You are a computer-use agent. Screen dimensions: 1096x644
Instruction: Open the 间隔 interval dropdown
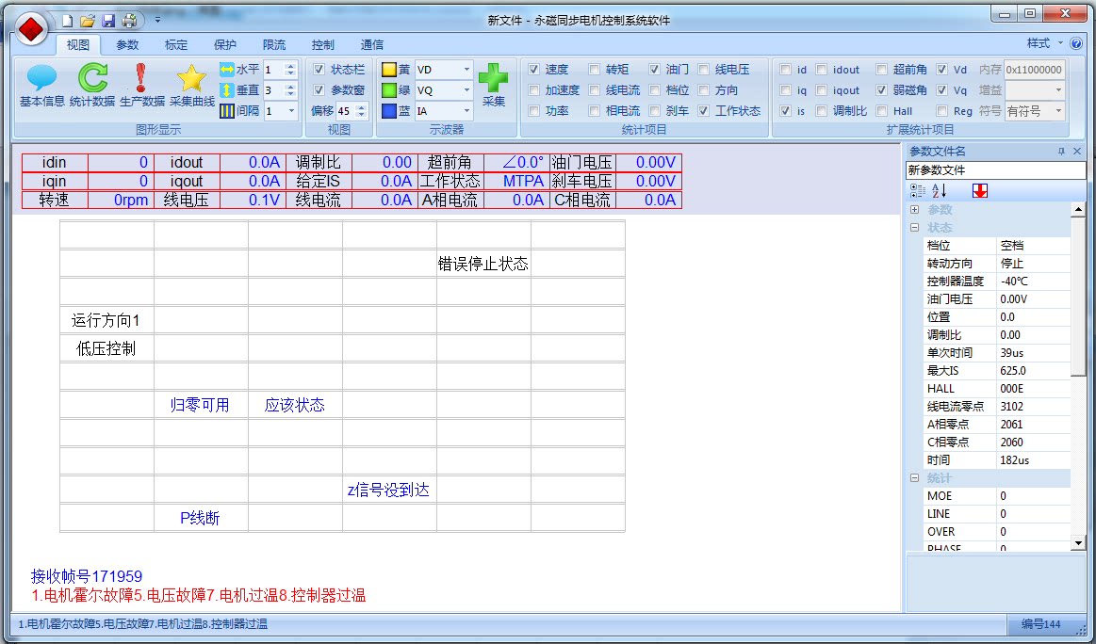coord(291,110)
